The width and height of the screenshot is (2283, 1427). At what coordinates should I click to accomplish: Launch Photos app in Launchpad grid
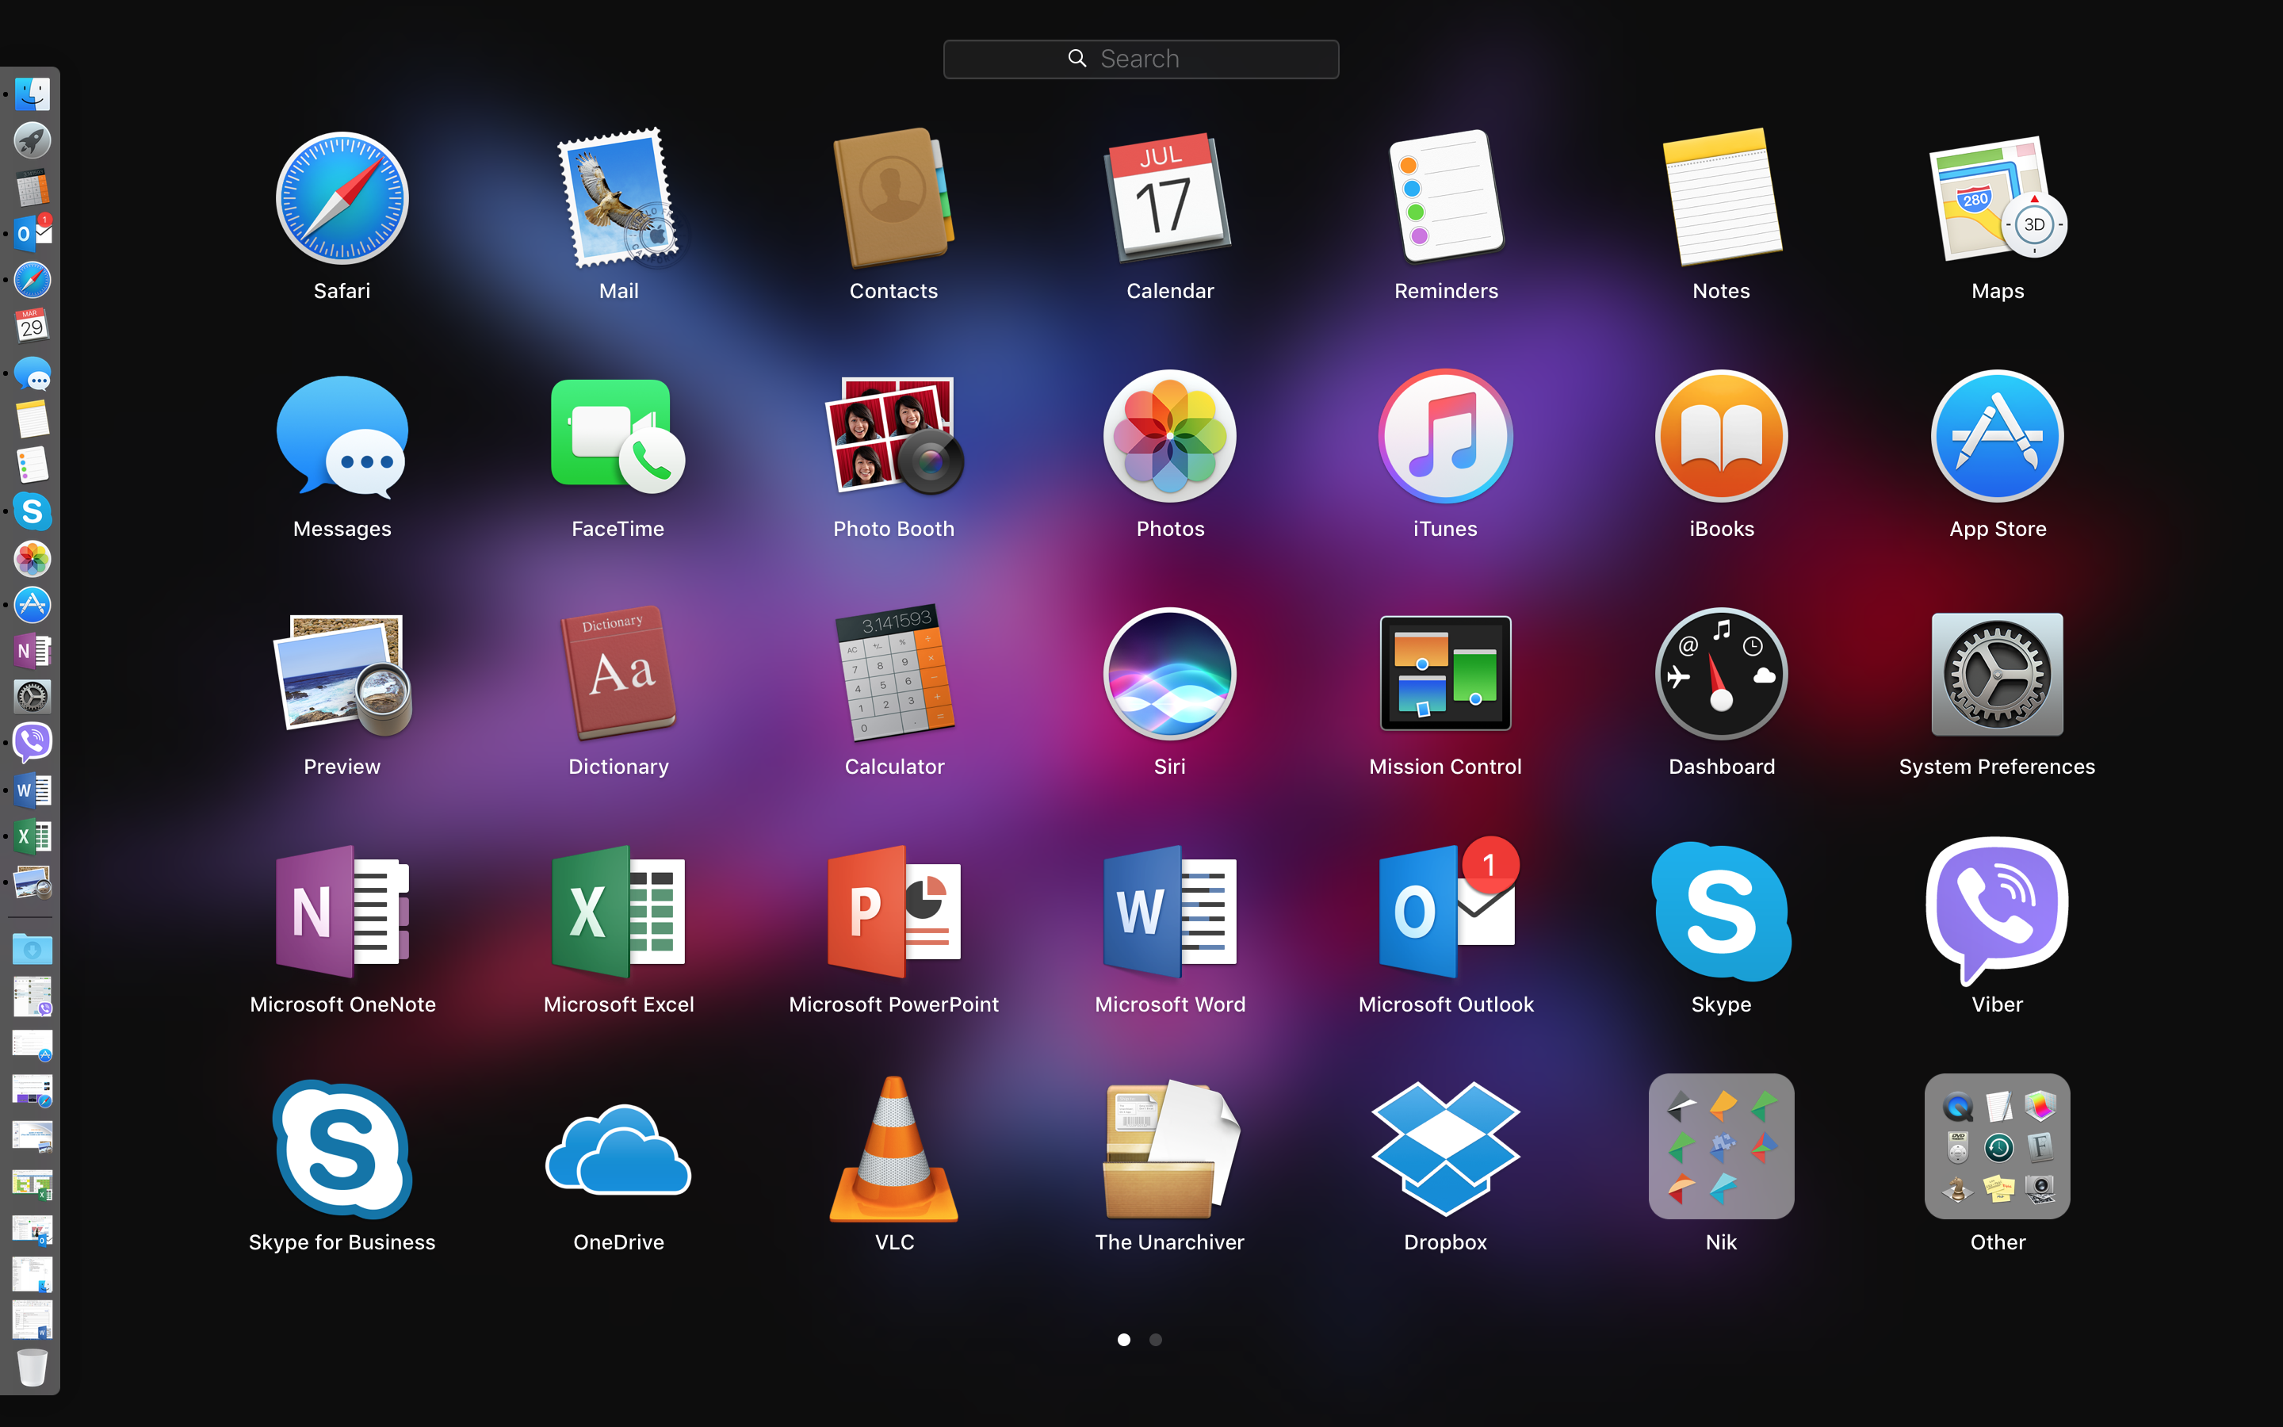[1170, 436]
